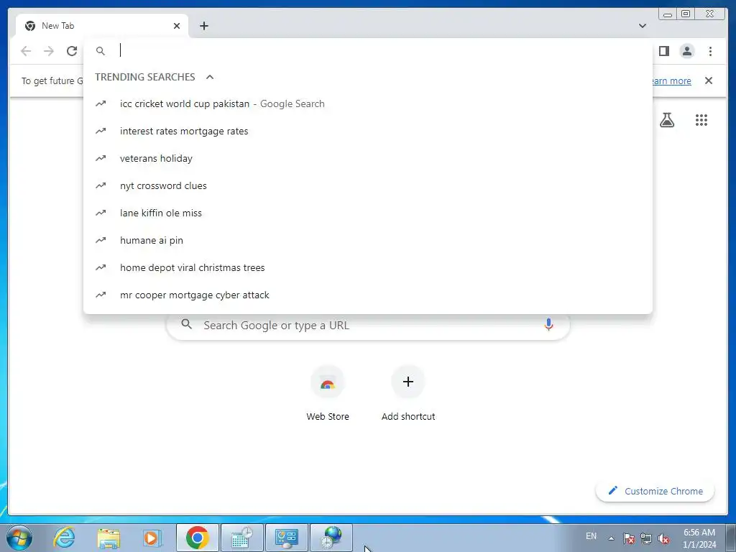Open the tab search dropdown arrow
Screen dimensions: 736x552
(x=643, y=26)
